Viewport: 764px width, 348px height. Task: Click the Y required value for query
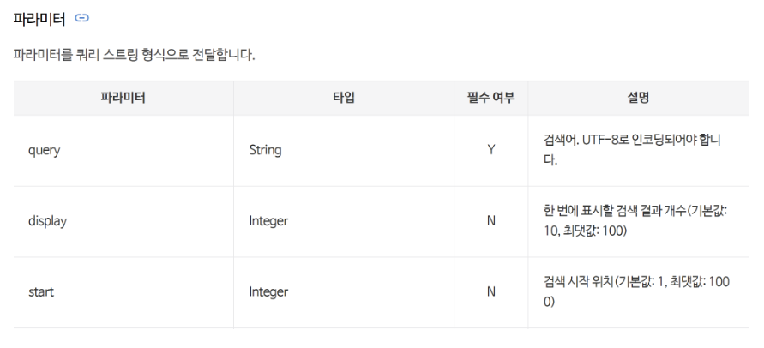[x=490, y=150]
